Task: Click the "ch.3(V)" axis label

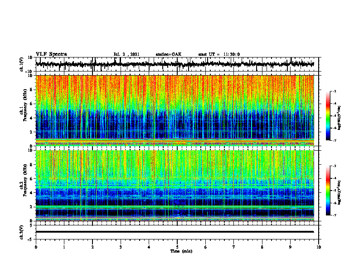Action: [22, 233]
